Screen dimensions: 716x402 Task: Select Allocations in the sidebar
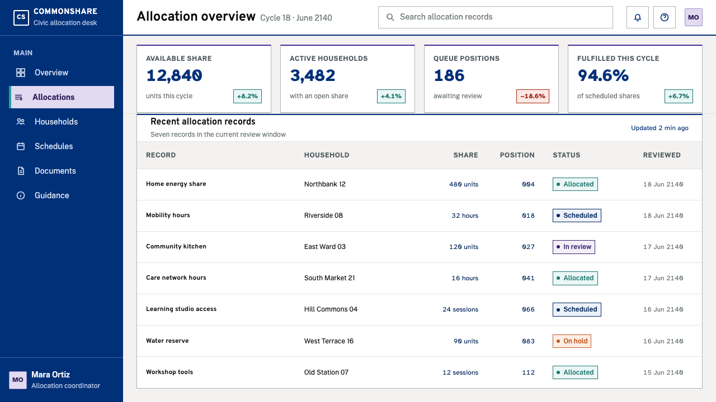pyautogui.click(x=62, y=97)
